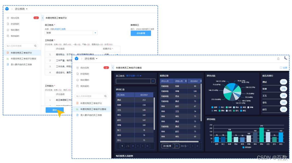Go to last page of the 投票记录 table
Screen dimensions: 292x163
(198, 146)
